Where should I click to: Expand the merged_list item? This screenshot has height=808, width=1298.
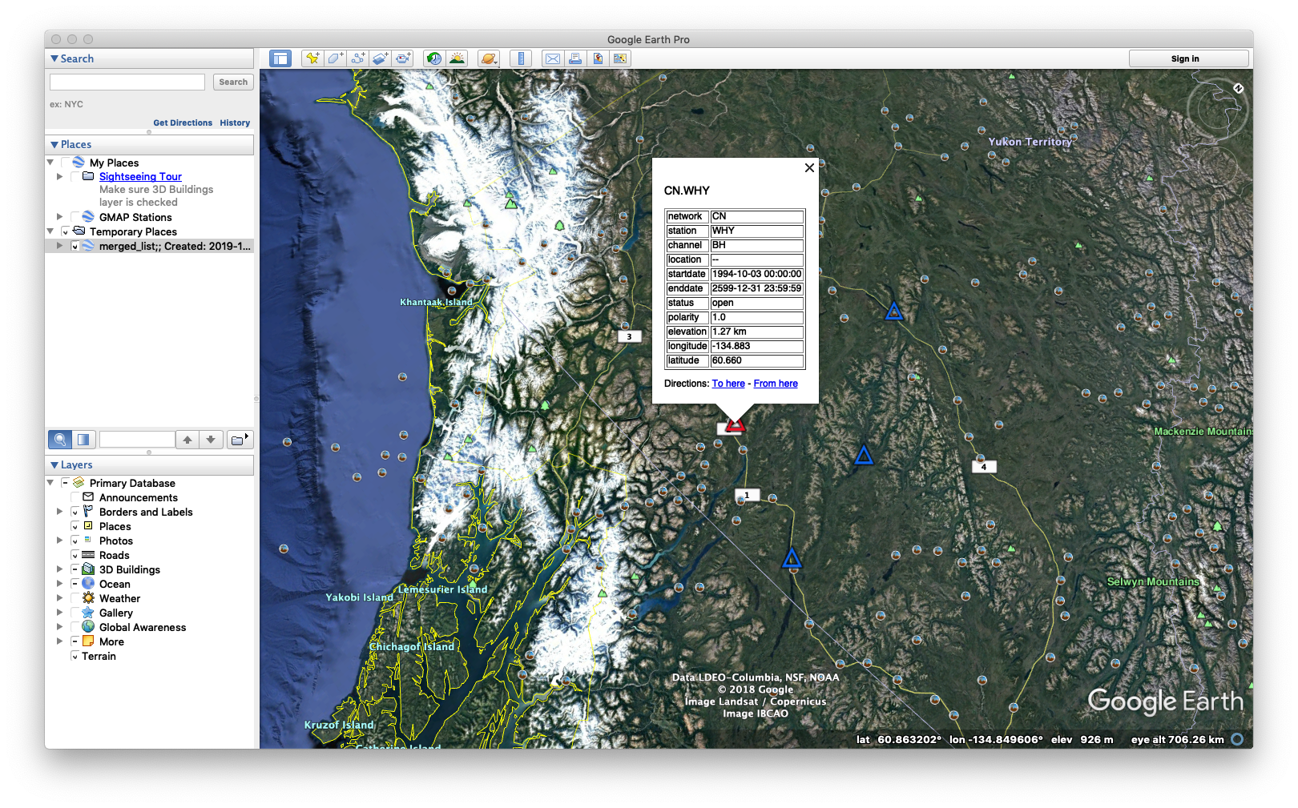point(59,246)
